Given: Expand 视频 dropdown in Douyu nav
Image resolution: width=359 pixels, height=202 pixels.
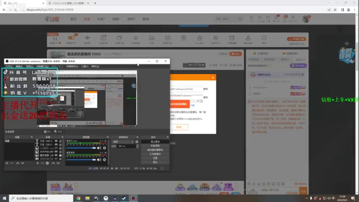Looking at the screenshot, I should 116,19.
